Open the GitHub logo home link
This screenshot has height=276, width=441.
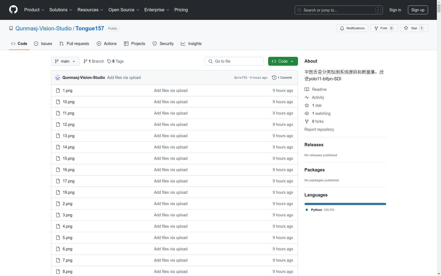[13, 10]
